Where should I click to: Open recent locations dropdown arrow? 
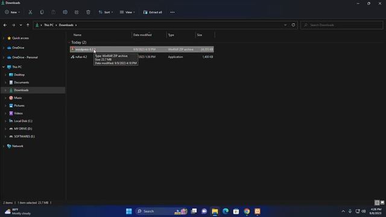pyautogui.click(x=21, y=25)
